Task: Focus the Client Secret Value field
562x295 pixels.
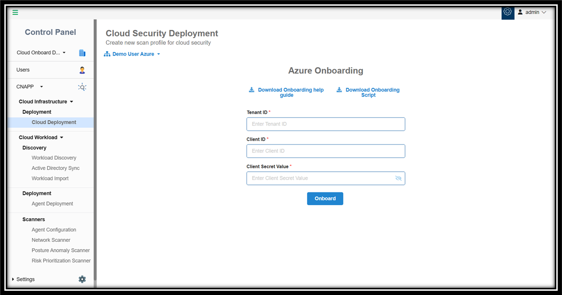Action: pyautogui.click(x=326, y=178)
